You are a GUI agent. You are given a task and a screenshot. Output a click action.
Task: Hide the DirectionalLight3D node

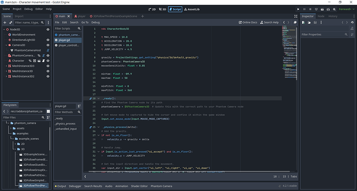tap(48, 40)
